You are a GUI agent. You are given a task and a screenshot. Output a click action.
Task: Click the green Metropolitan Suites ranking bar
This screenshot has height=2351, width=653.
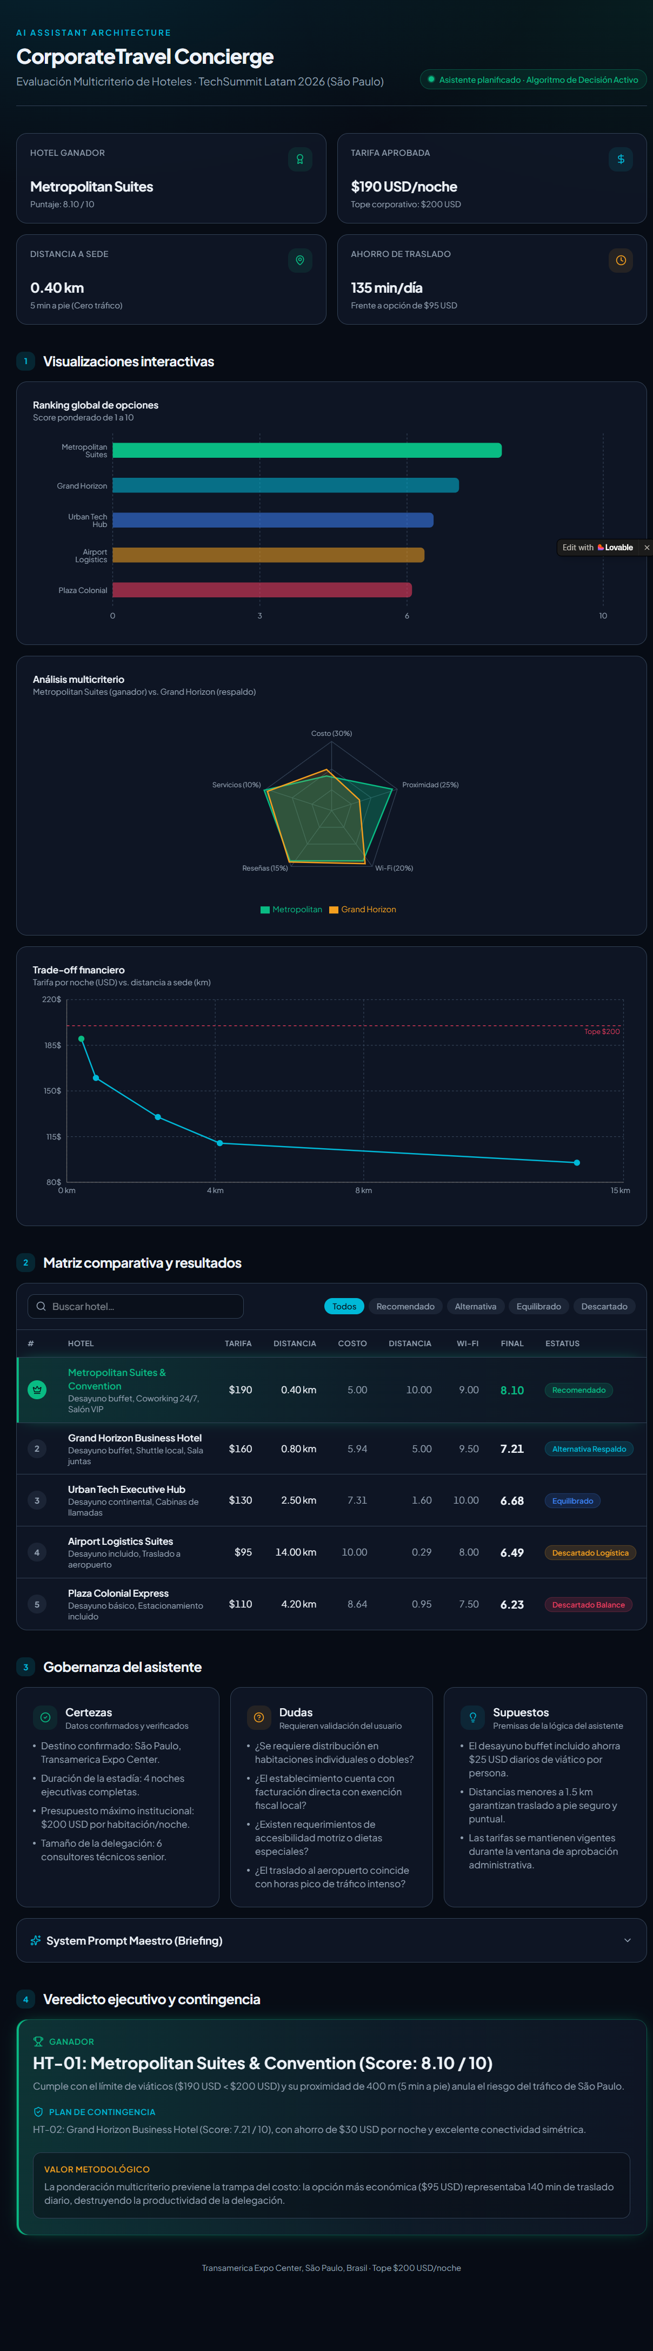[x=308, y=450]
